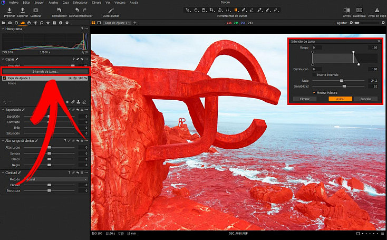The width and height of the screenshot is (387, 240).
Task: Collapse the Claridad panel
Action: [3, 172]
